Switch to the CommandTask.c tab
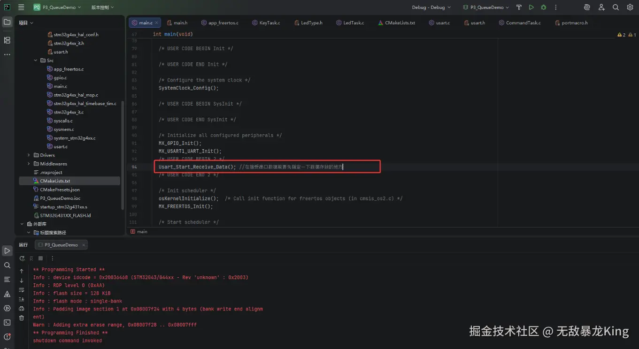 point(519,23)
